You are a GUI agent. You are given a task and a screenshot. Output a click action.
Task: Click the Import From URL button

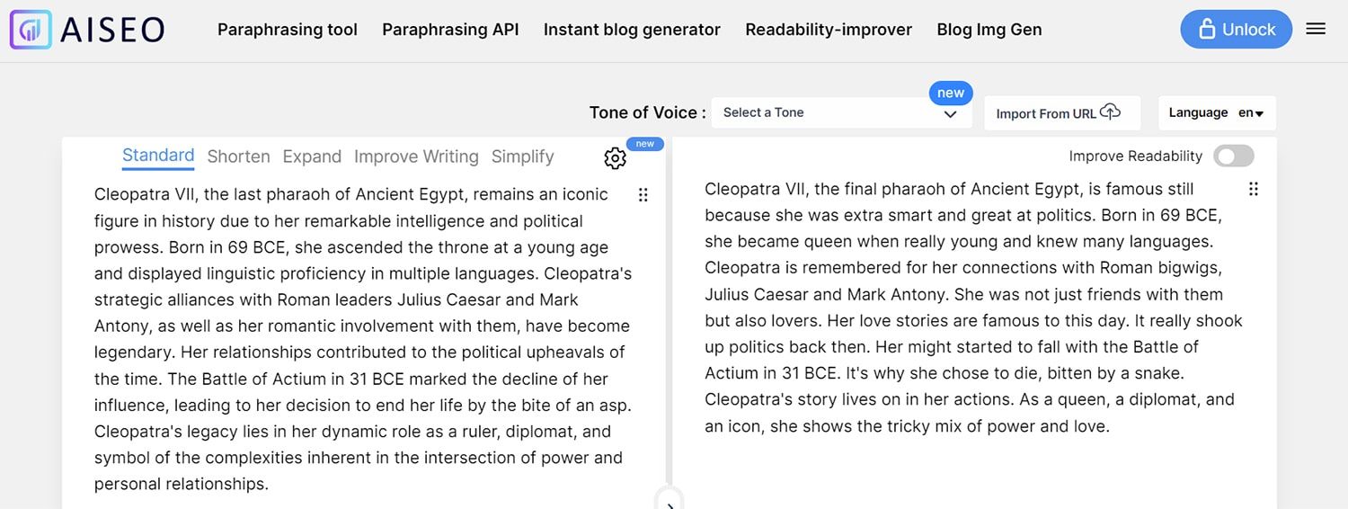coord(1062,112)
